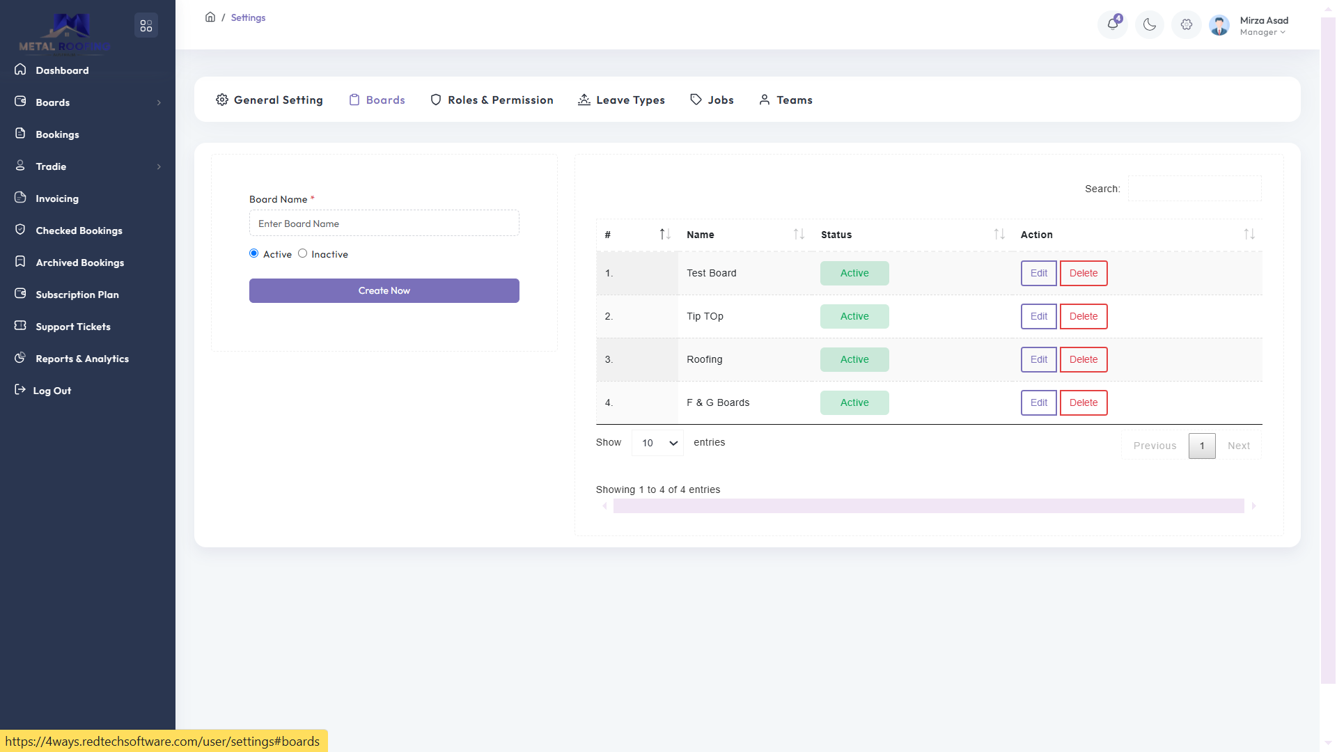Switch to Roles & Permission tab
Screen dimensions: 1337x752
point(492,100)
